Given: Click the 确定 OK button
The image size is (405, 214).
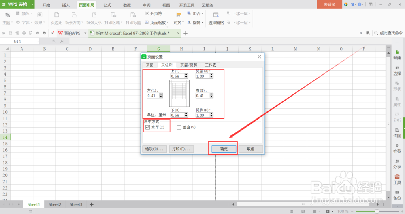Looking at the screenshot, I should click(x=224, y=149).
